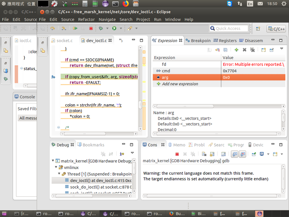Image resolution: width=289 pixels, height=217 pixels.
Task: Open the Refactor menu
Action: point(86,20)
